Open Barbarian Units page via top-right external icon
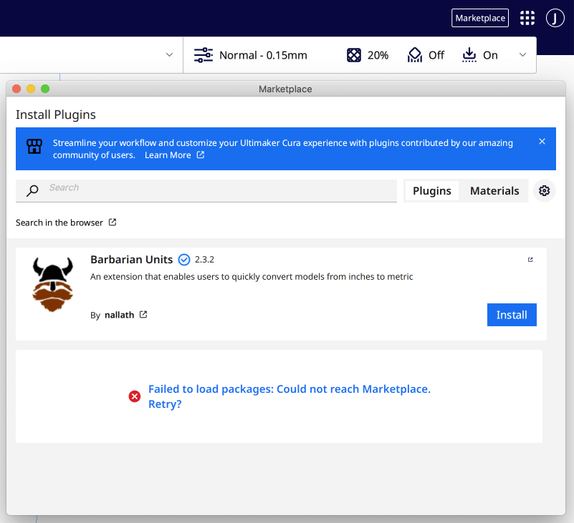 (530, 260)
